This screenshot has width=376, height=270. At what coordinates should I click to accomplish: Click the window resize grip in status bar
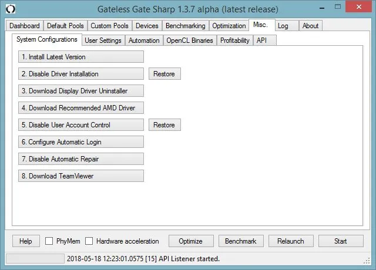coord(367,261)
